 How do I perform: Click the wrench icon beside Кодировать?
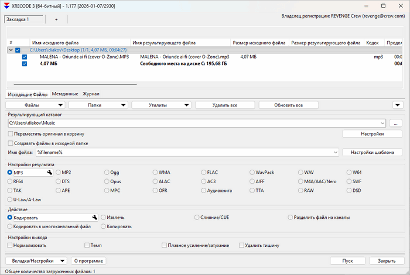pyautogui.click(x=94, y=218)
